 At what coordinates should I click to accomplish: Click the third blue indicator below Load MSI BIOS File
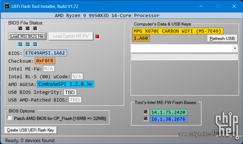35,45
